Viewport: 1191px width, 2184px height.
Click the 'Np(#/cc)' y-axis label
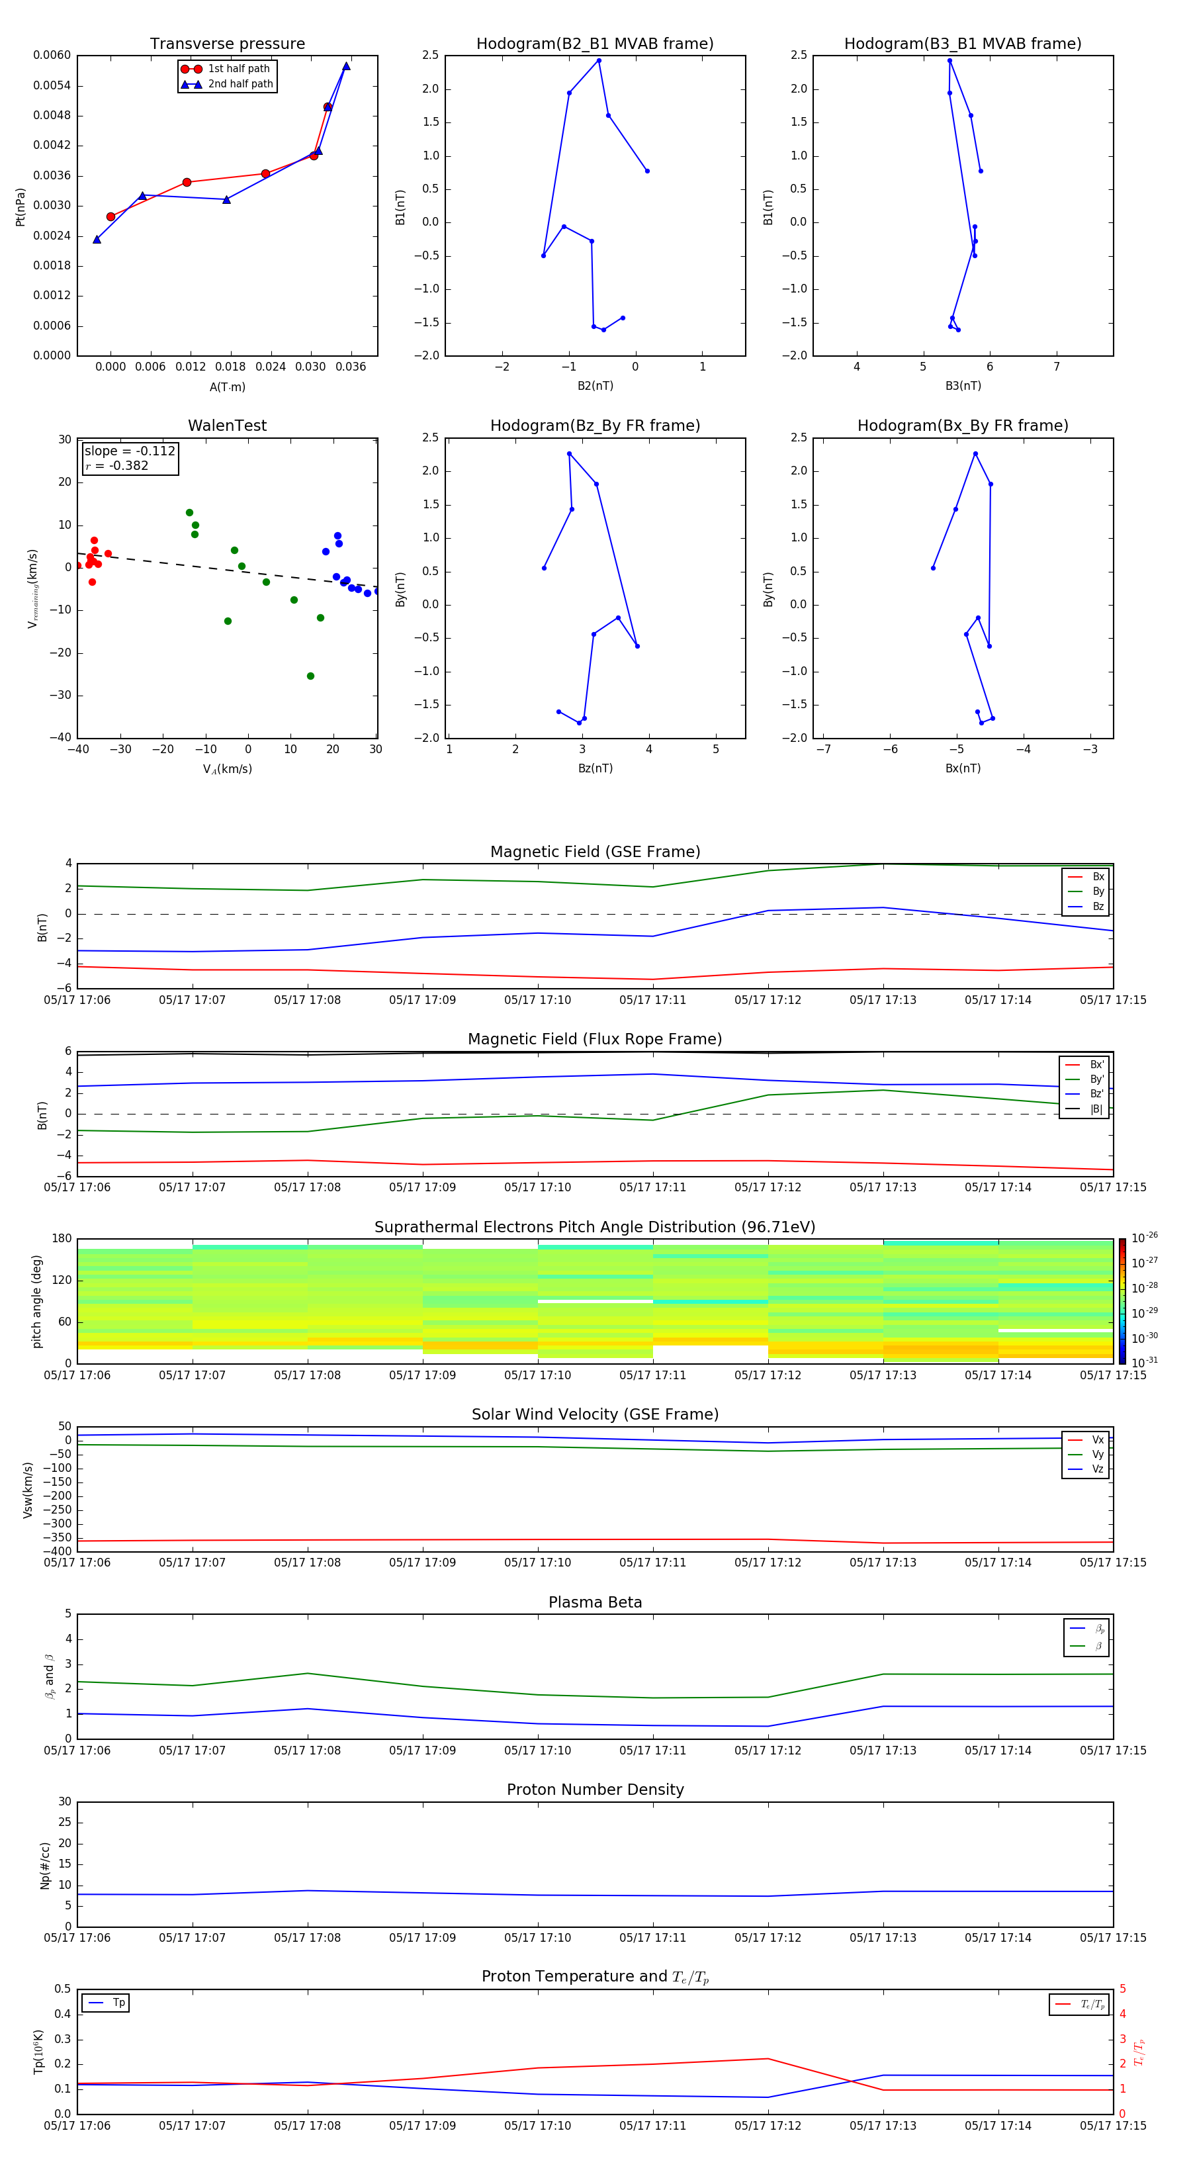coord(45,1865)
